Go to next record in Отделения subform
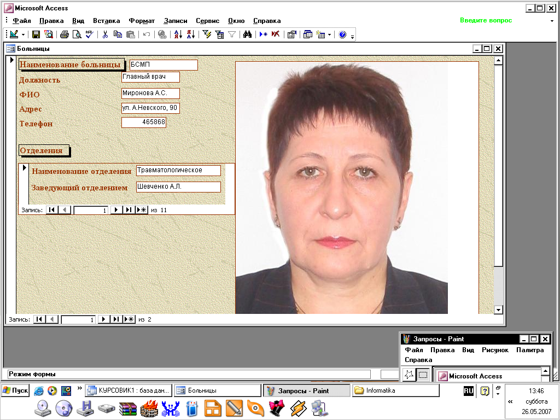 [116, 209]
